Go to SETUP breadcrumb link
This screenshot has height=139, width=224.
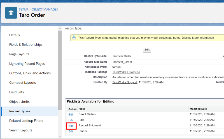coord(24,10)
